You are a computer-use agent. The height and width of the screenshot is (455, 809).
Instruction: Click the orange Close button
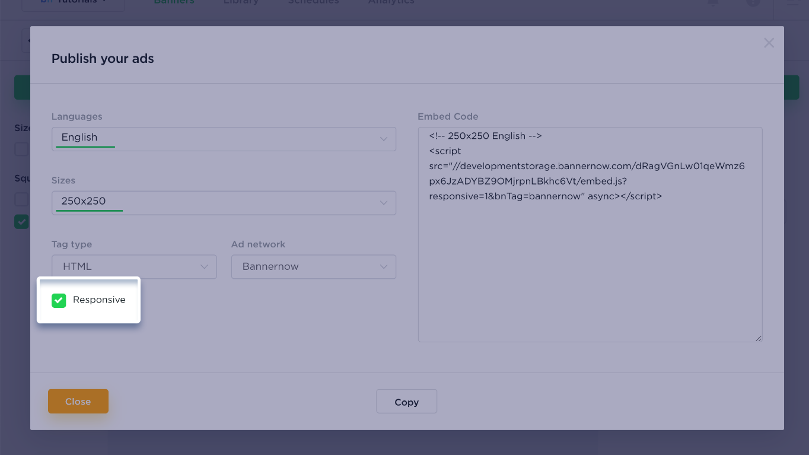point(78,402)
